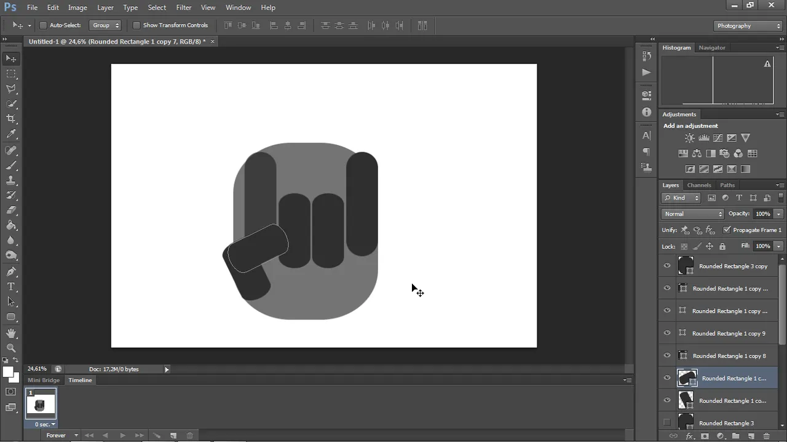Select the Hand tool

pos(11,333)
